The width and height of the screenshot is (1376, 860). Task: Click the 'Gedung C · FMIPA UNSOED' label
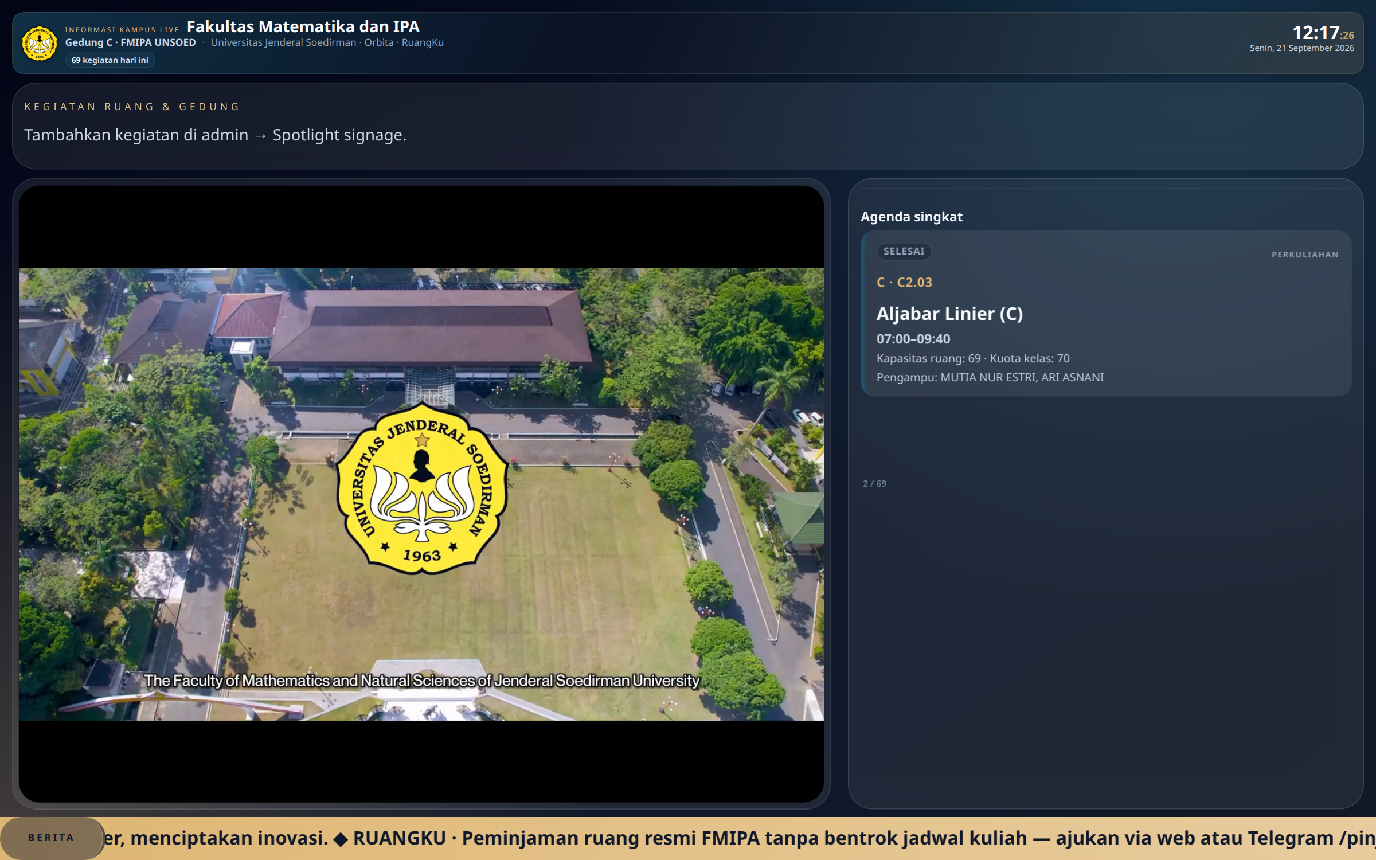click(x=130, y=42)
